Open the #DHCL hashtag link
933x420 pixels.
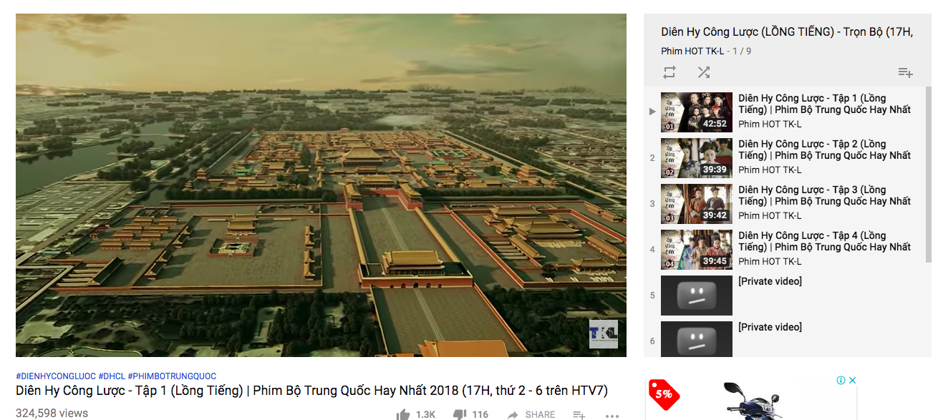[112, 376]
